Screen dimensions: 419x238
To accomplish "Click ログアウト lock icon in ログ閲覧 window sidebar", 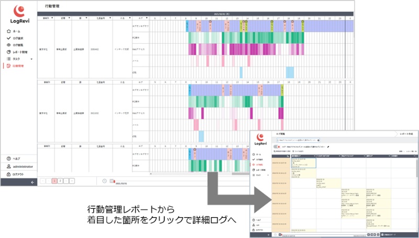I will pos(253,230).
